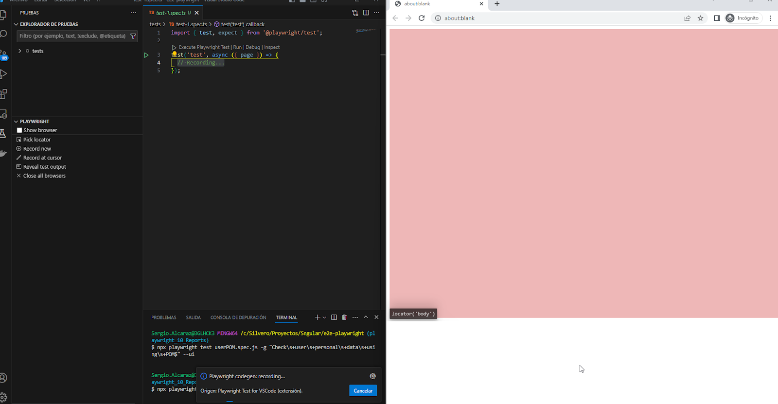Open the PRUEBAS panel more actions menu

[x=133, y=13]
